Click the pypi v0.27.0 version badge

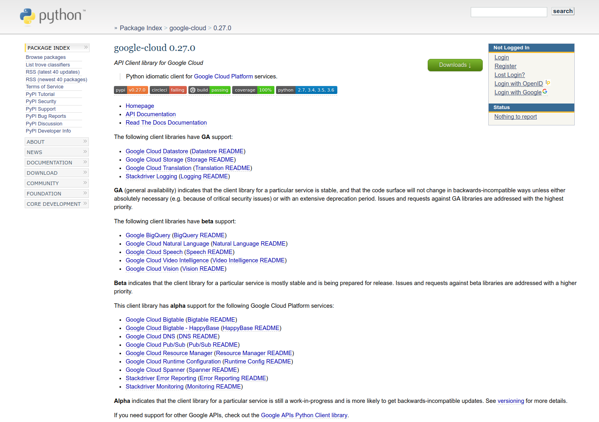tap(131, 90)
